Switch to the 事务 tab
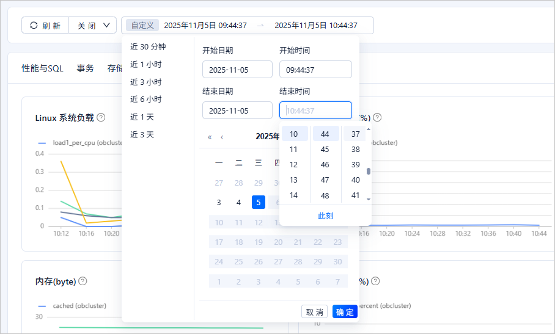Screen dimensions: 555x334 (86, 68)
